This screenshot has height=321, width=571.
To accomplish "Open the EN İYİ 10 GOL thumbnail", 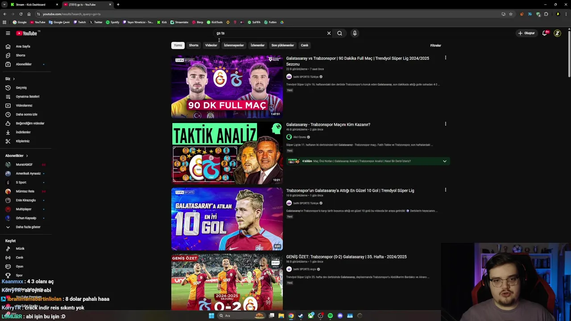I will (227, 219).
